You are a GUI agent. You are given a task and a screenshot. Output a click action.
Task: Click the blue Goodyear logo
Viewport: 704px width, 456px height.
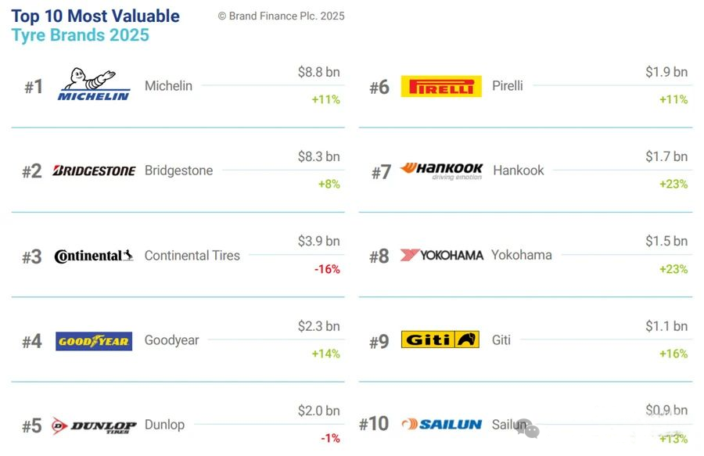point(94,341)
